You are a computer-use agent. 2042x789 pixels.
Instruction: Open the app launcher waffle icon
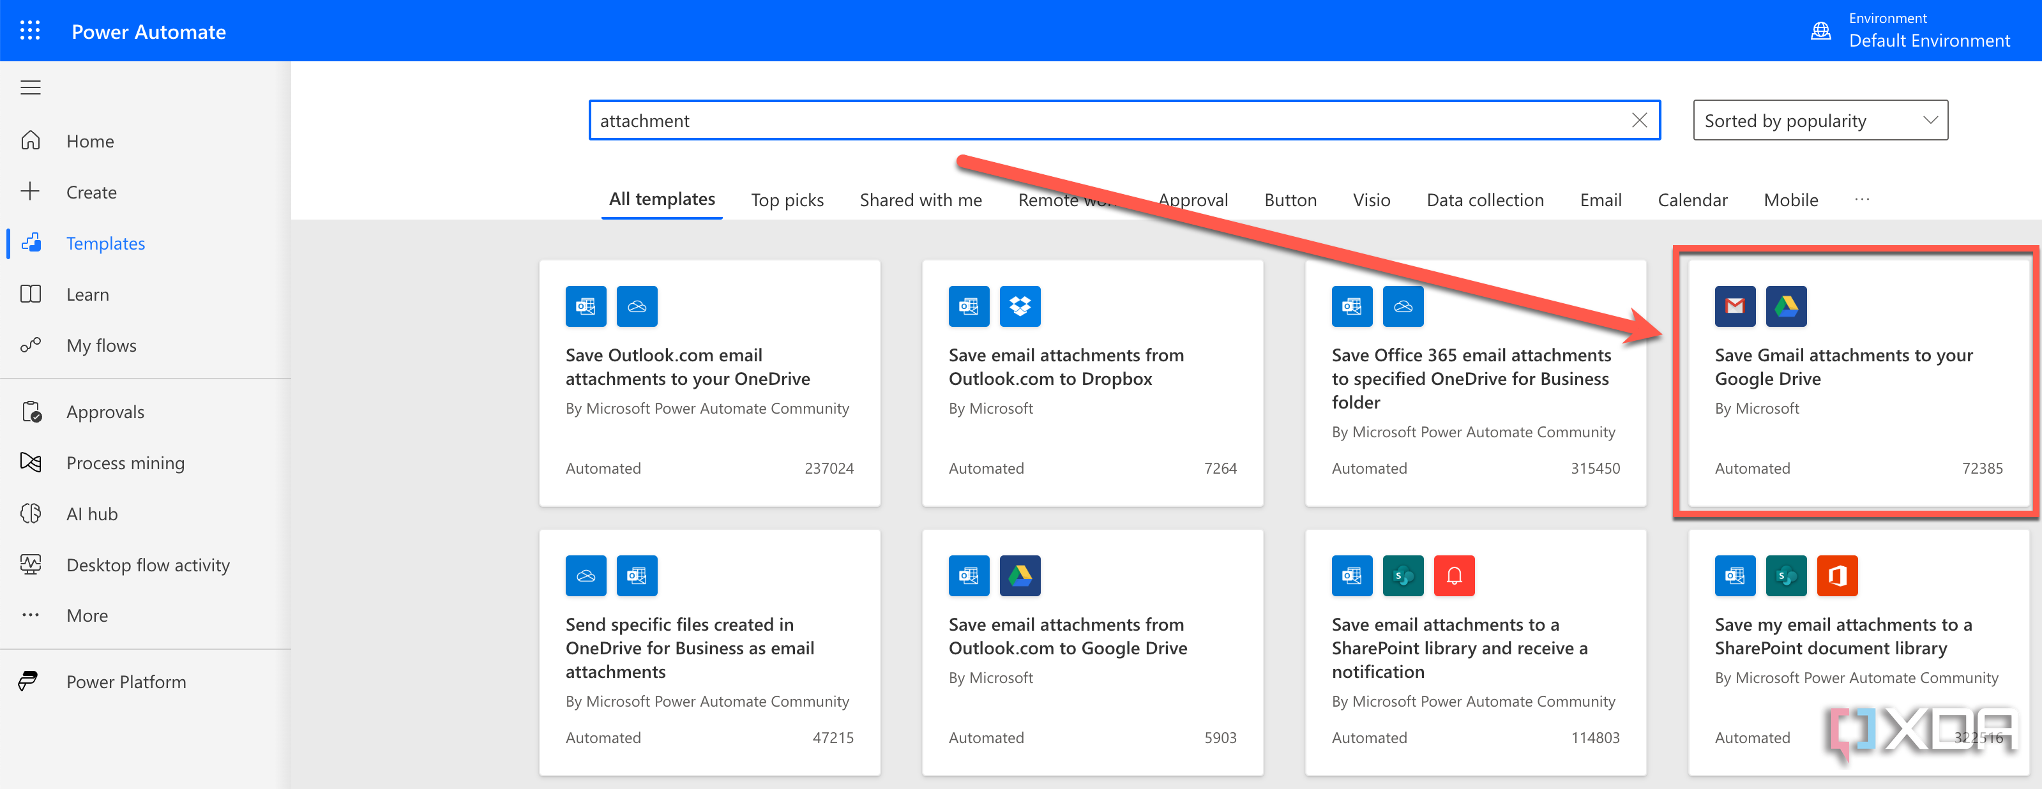[x=30, y=30]
